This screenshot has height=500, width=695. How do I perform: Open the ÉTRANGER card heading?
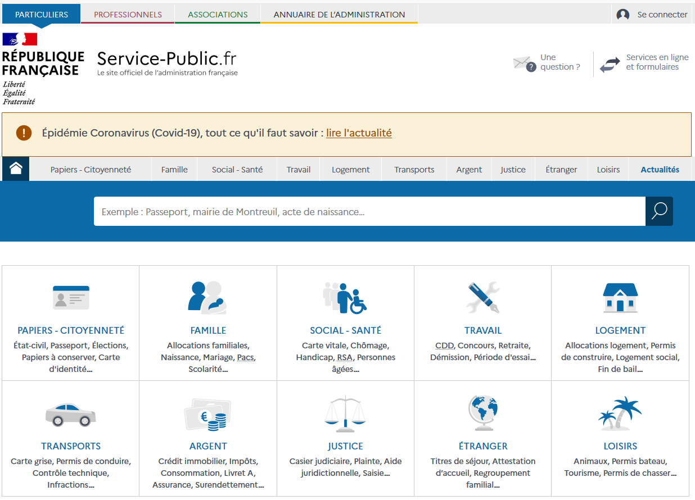[x=483, y=446]
